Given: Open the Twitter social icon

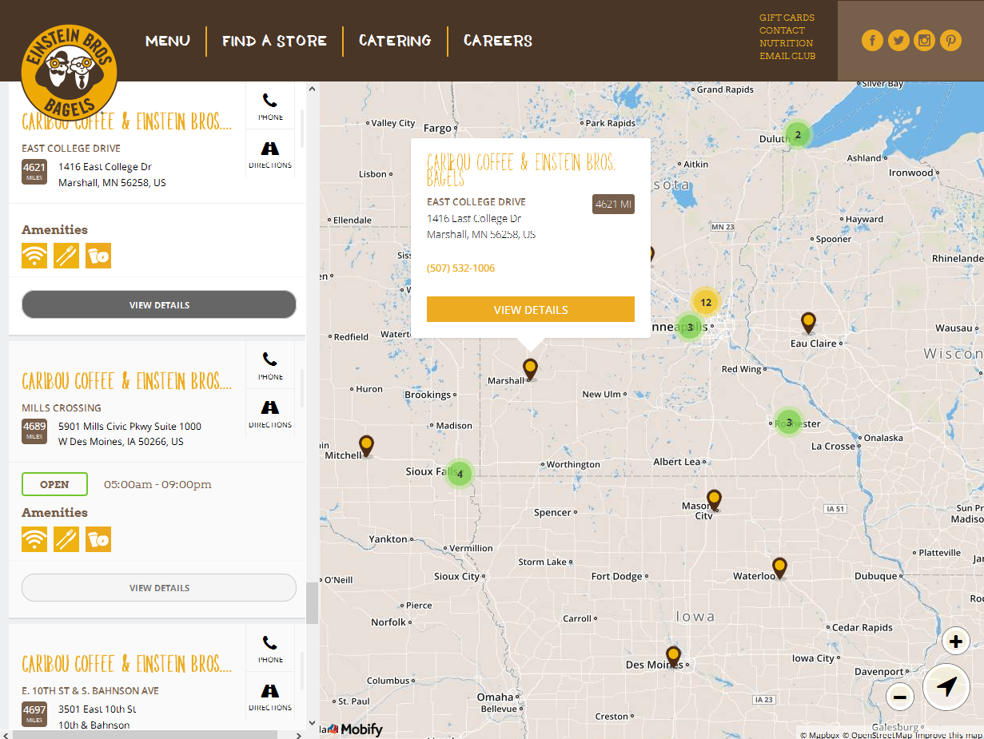Looking at the screenshot, I should pyautogui.click(x=898, y=40).
